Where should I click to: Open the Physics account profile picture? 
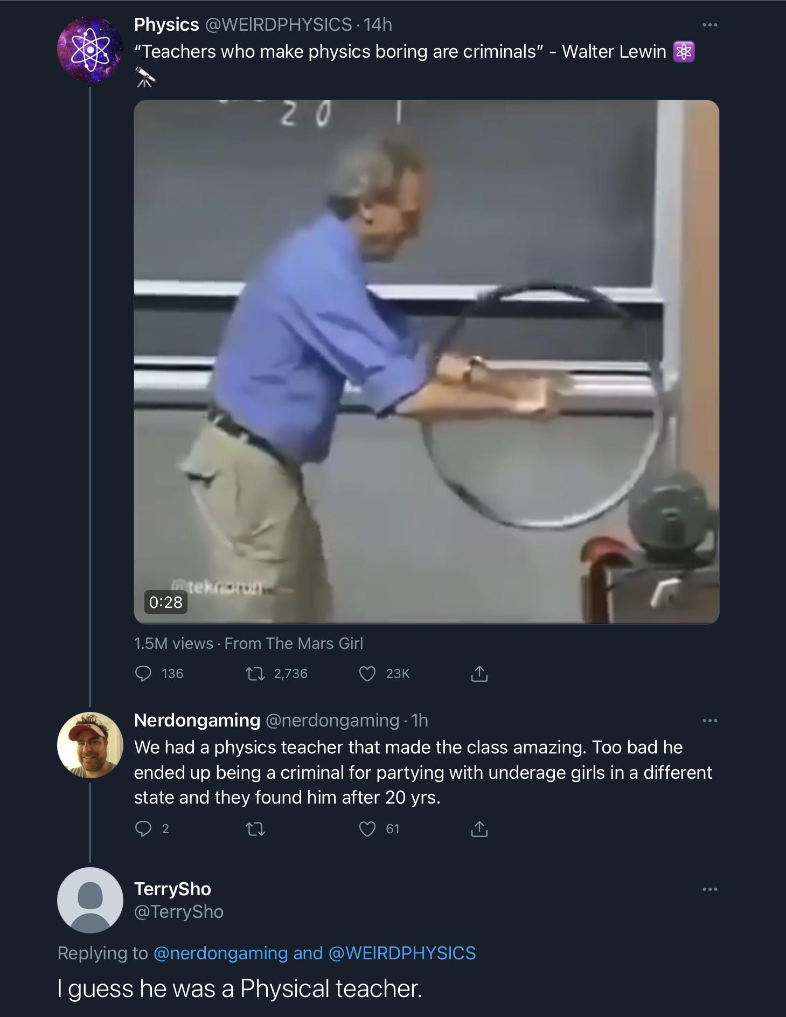click(x=90, y=50)
